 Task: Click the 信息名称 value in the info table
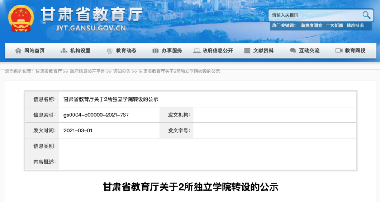(x=111, y=99)
